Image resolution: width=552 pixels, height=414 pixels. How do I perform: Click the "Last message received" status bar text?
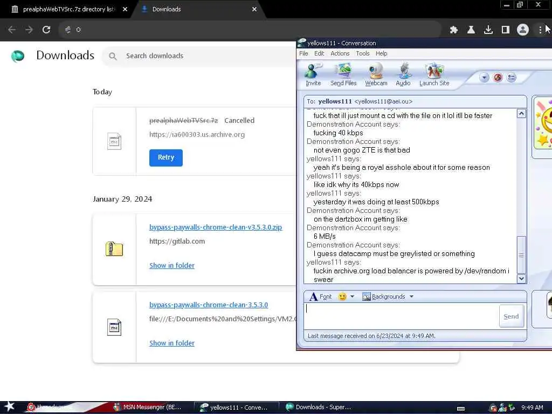[371, 336]
